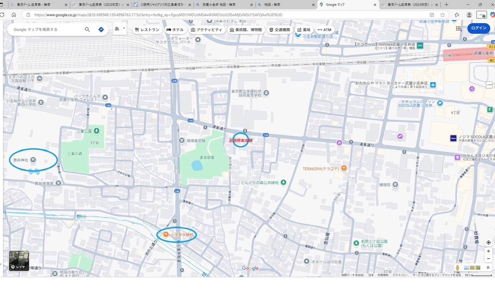Click the メタウォーター marker icon
495x292 pixels.
pyautogui.click(x=198, y=40)
